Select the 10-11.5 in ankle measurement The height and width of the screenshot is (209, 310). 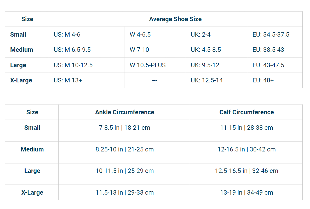coord(124,171)
